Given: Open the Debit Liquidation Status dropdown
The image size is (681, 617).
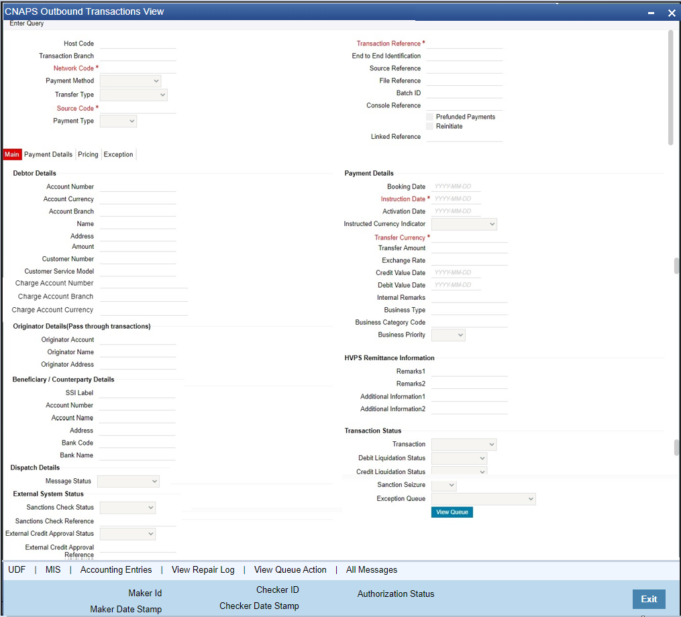Looking at the screenshot, I should coord(459,458).
